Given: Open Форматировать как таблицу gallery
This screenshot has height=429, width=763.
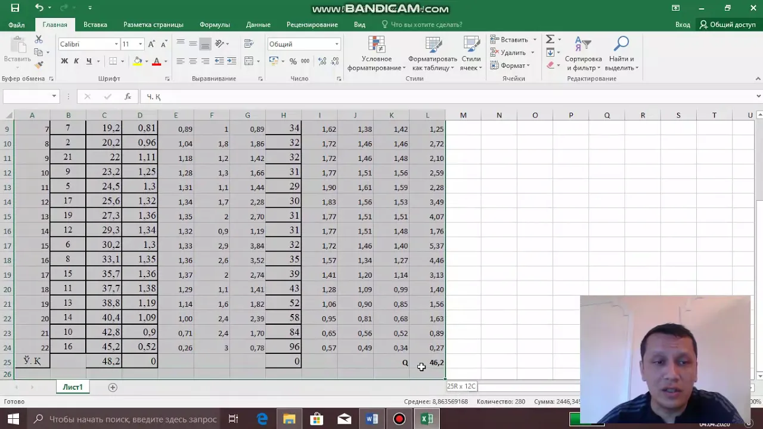Looking at the screenshot, I should 433,54.
